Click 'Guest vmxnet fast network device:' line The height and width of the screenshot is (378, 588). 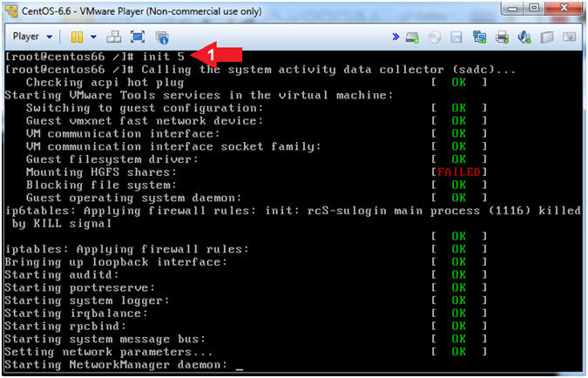point(145,121)
